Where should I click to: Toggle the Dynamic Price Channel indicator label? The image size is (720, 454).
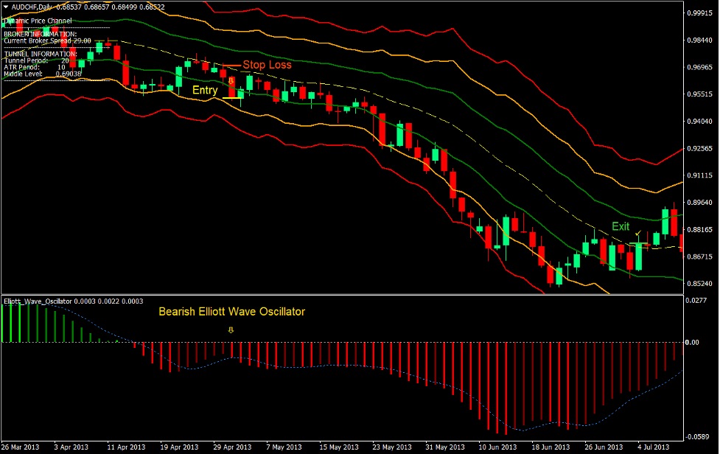point(38,21)
